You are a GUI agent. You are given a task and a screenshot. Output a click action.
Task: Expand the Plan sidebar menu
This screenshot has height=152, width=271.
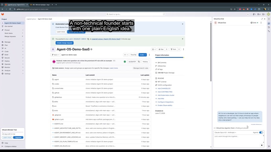pos(12,45)
